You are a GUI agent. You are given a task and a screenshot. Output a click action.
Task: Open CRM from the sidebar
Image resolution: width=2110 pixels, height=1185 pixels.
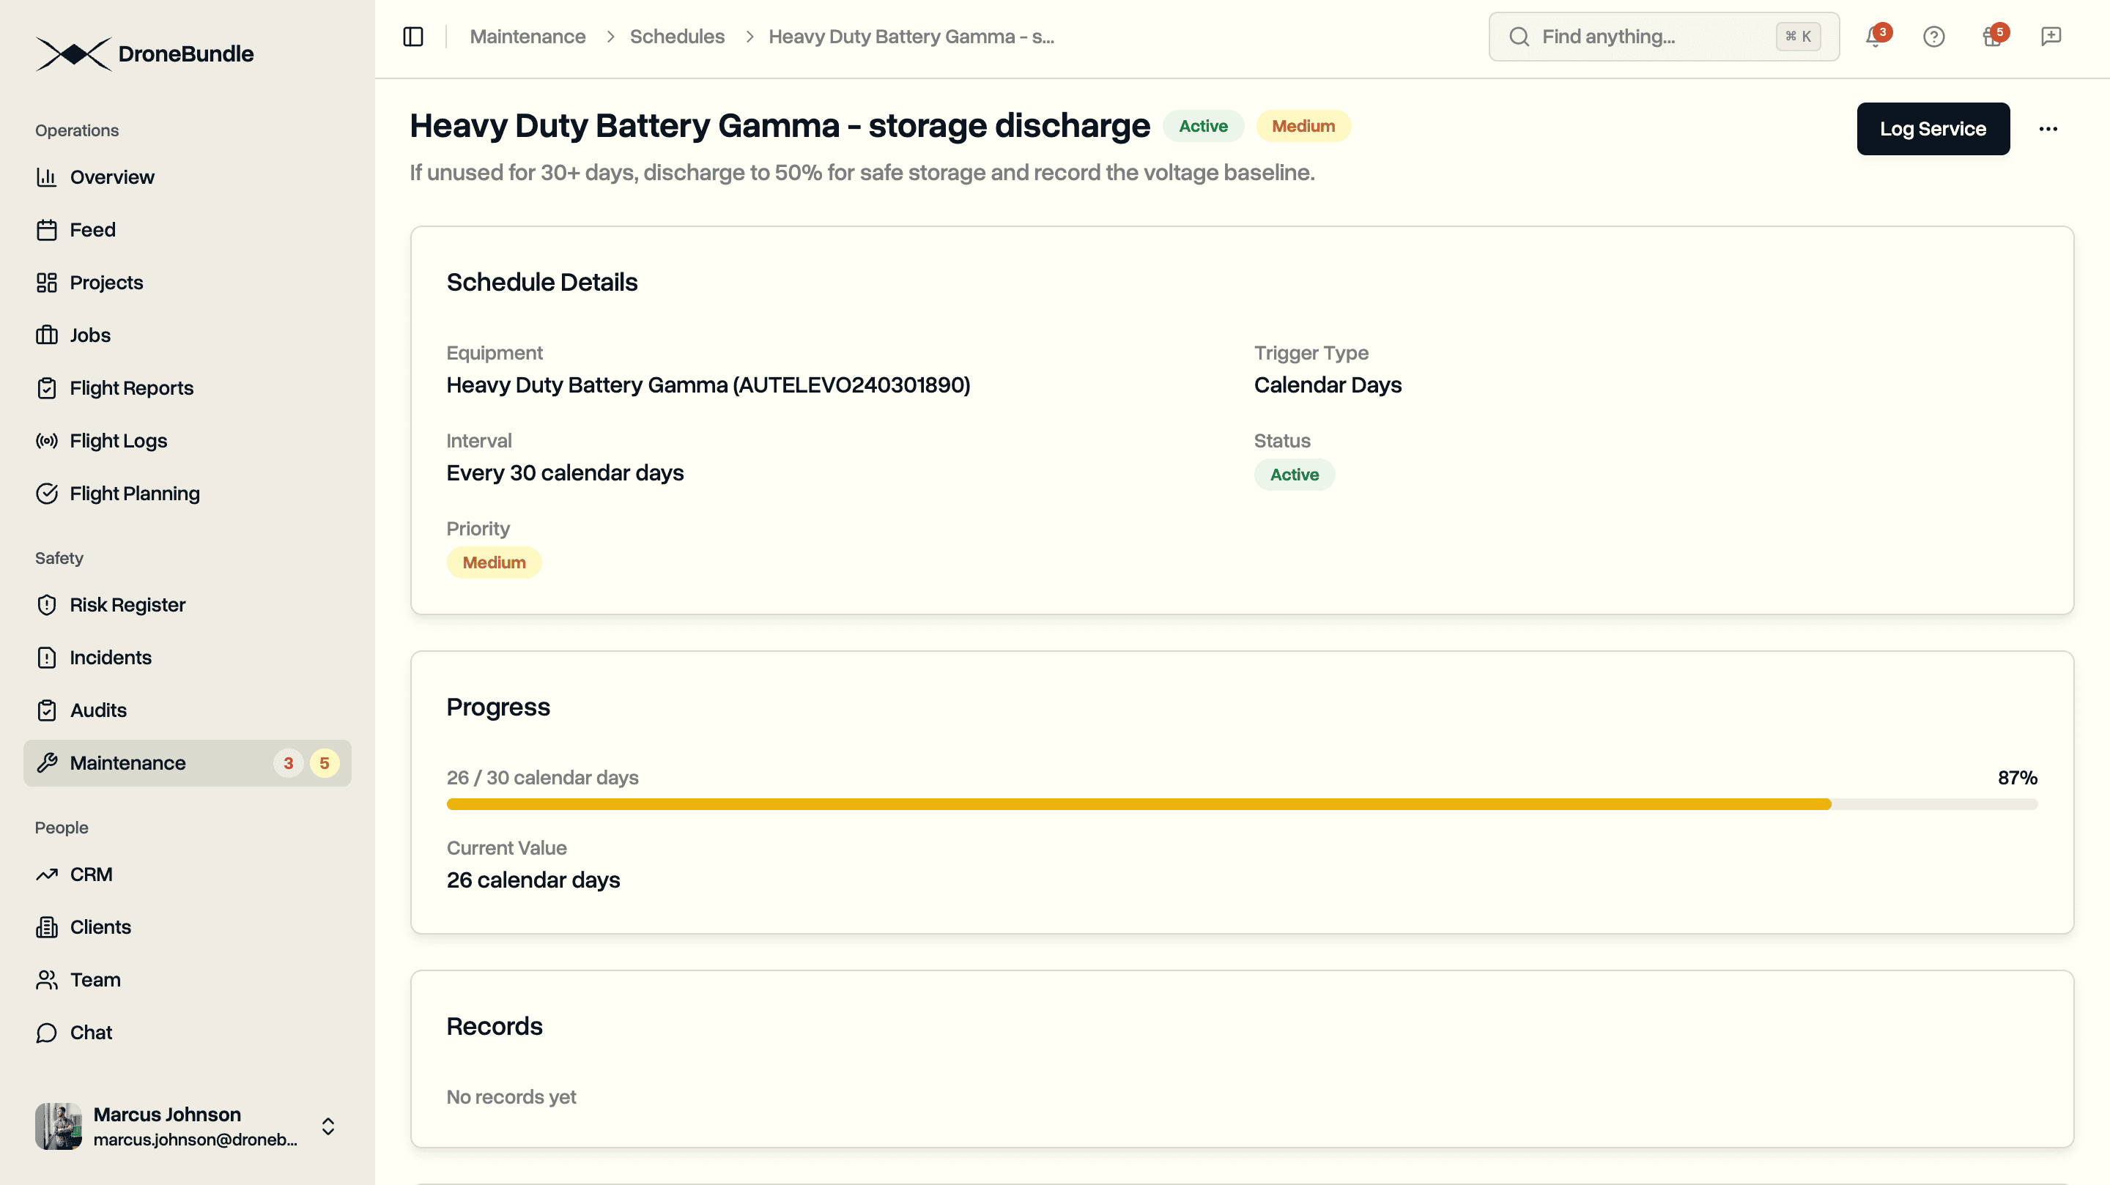point(188,874)
